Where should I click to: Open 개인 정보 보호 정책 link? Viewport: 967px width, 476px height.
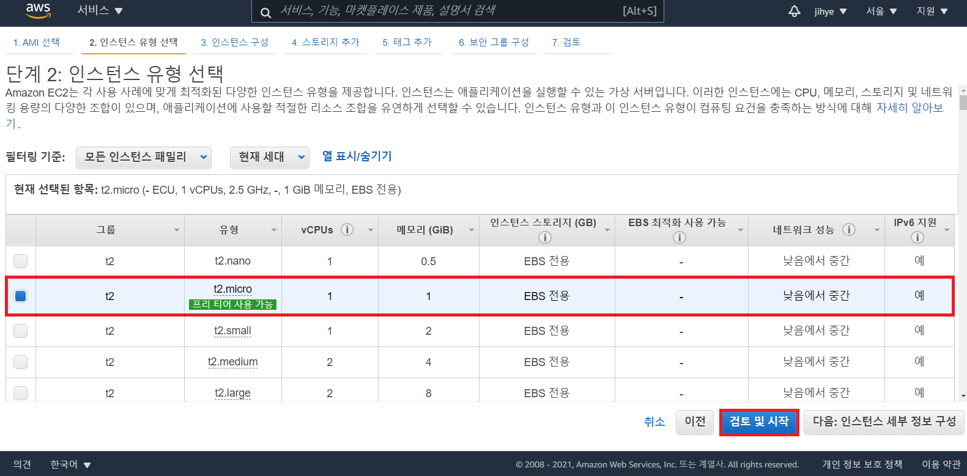pos(862,464)
